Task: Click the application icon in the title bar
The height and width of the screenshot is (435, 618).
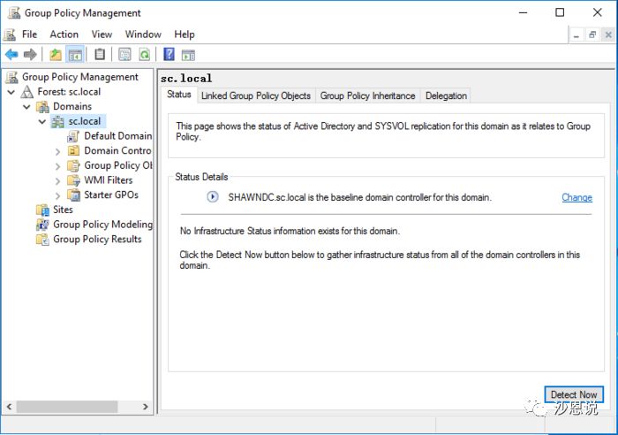Action: (x=14, y=12)
